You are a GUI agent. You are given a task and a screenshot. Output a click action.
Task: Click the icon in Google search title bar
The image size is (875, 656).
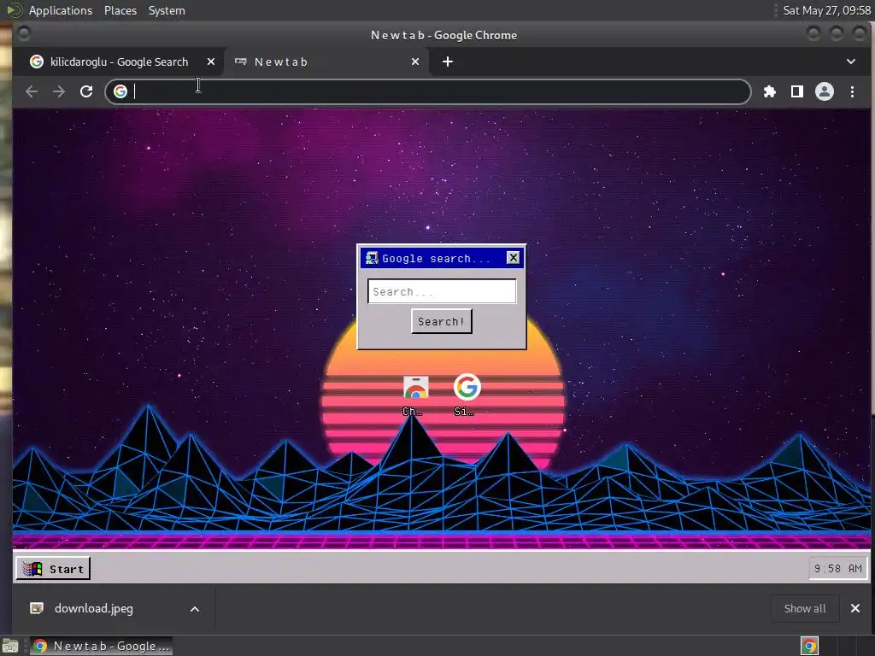[x=372, y=258]
